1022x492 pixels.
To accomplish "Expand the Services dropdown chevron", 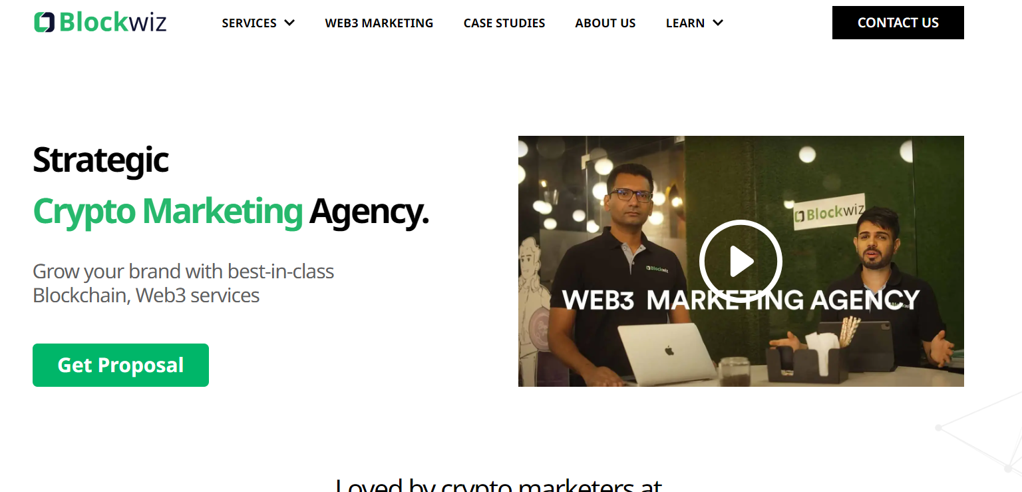I will 289,23.
